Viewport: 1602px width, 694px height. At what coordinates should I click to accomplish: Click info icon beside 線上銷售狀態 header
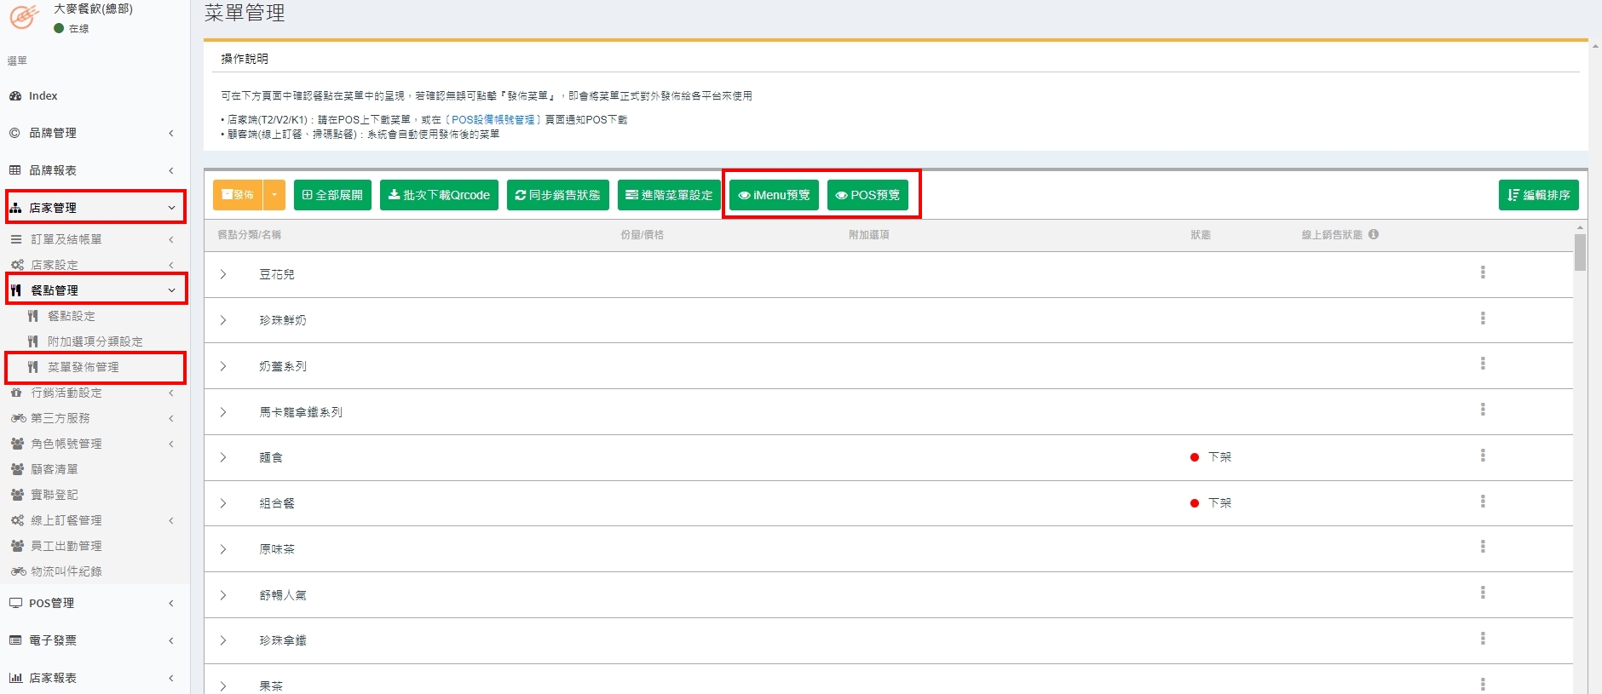1374,234
